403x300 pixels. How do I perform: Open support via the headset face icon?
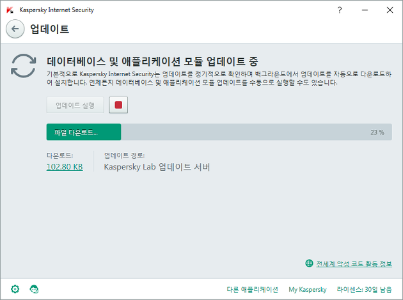pyautogui.click(x=34, y=289)
